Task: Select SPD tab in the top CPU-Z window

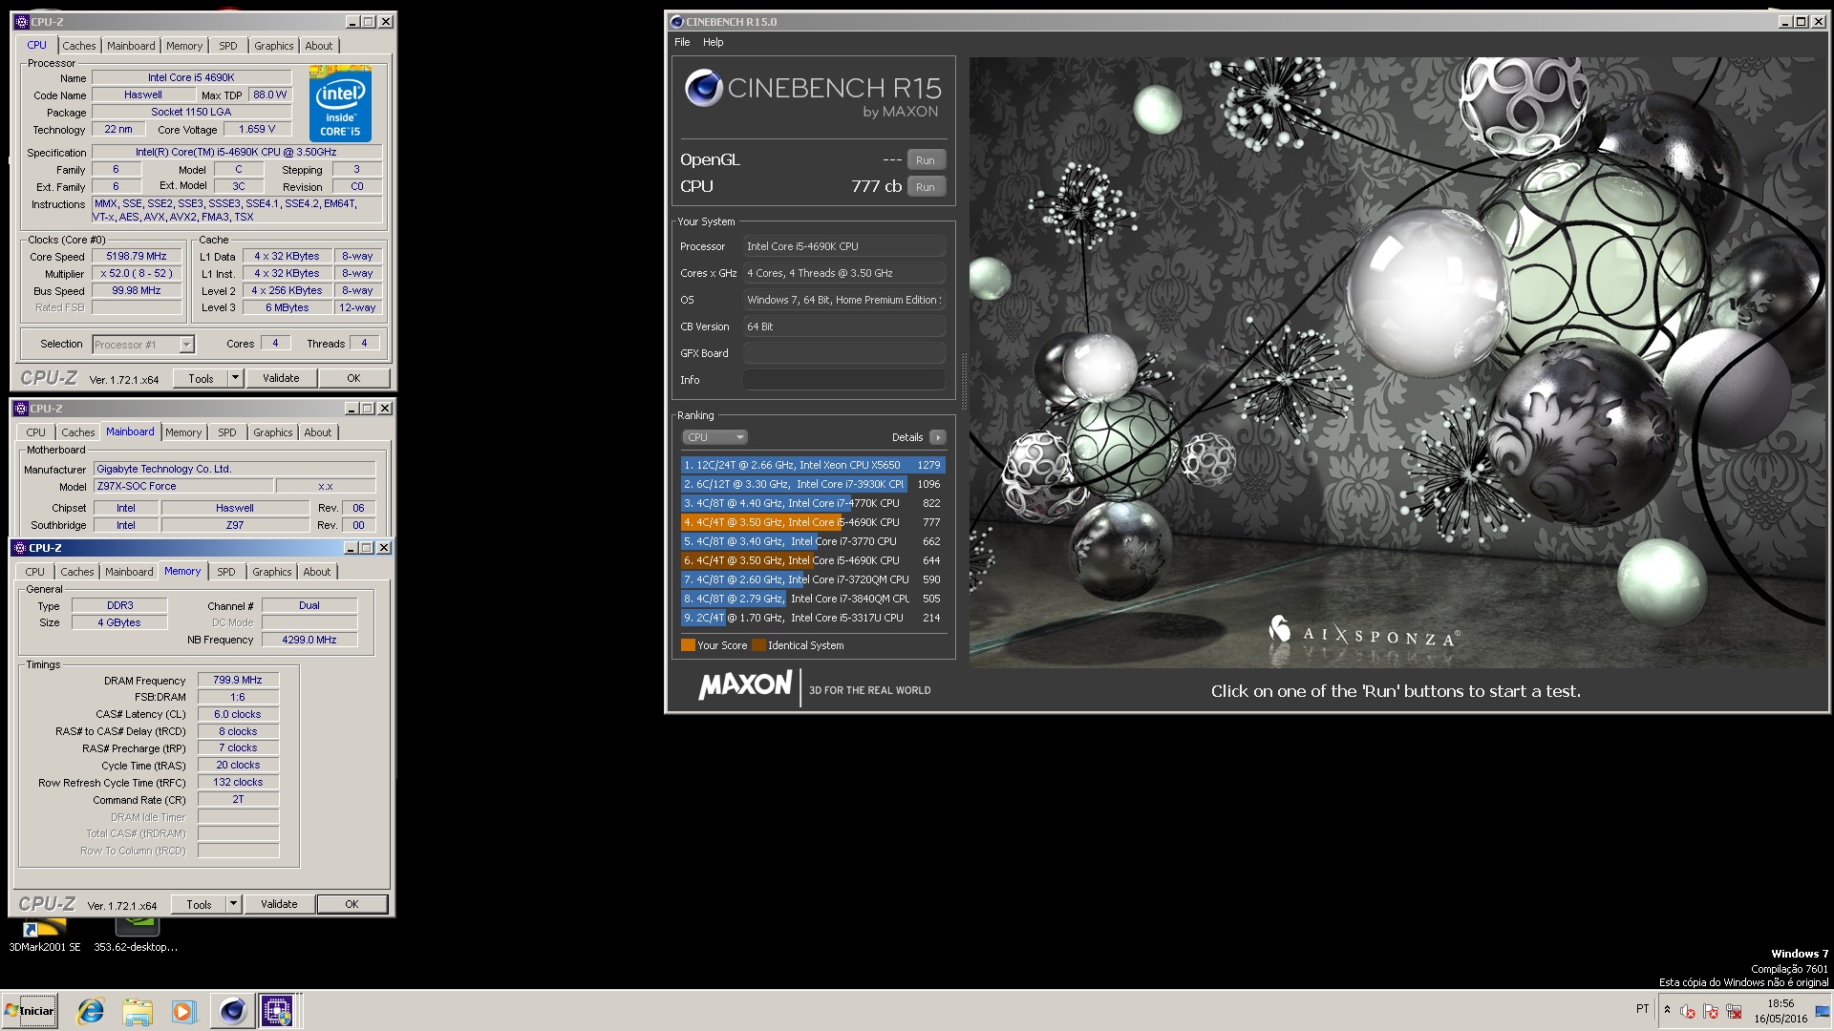Action: (x=228, y=46)
